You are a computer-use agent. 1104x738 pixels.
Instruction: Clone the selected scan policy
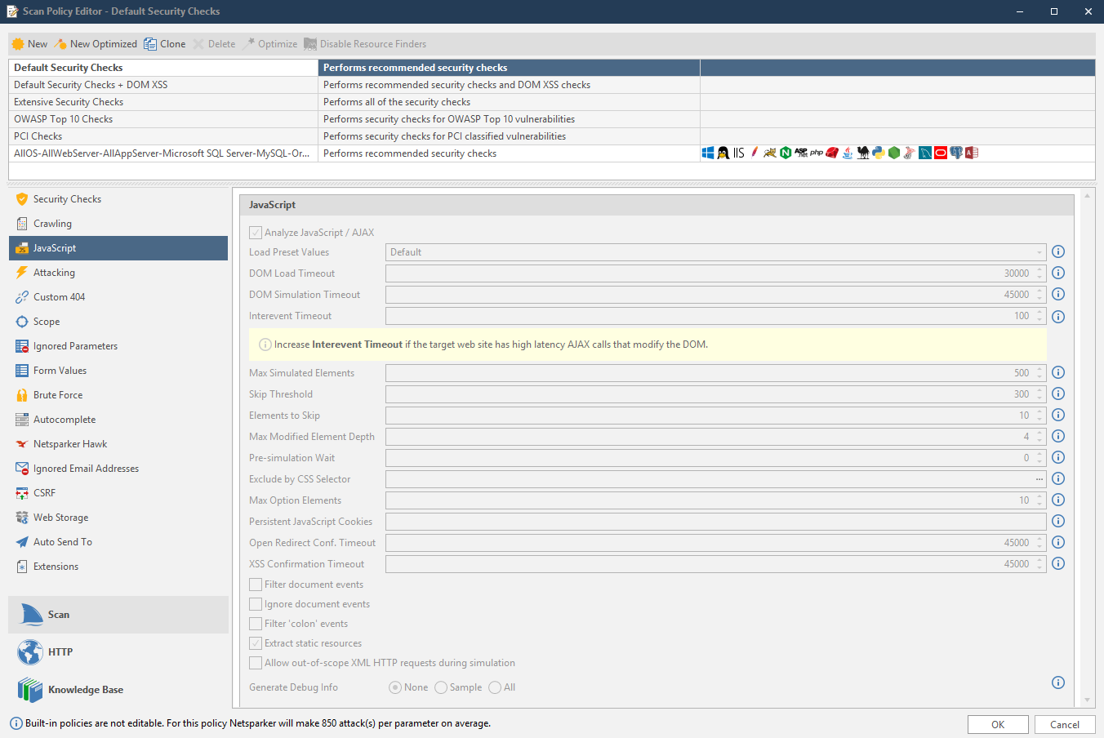165,44
